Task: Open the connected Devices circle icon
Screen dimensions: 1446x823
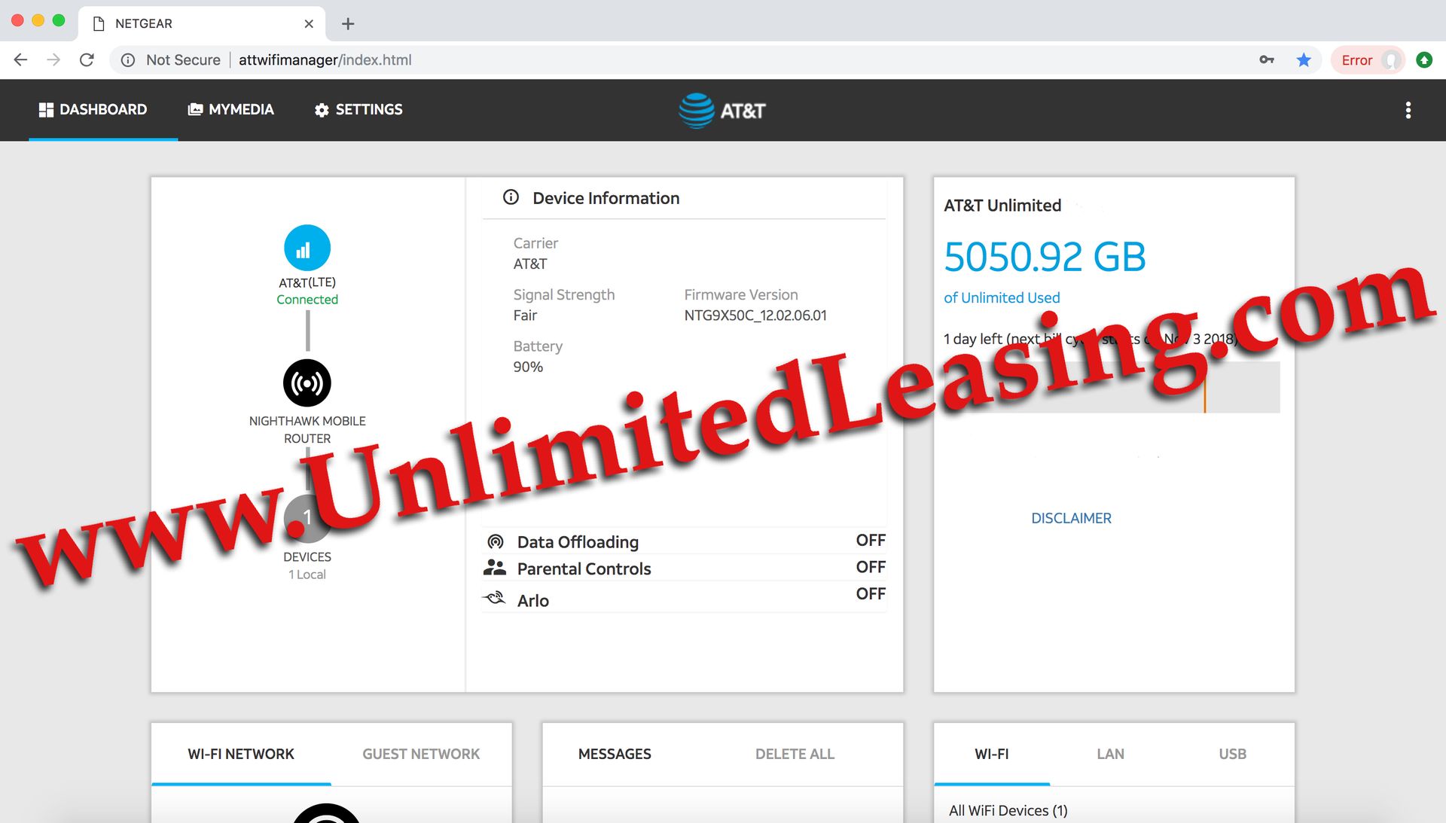Action: (307, 518)
